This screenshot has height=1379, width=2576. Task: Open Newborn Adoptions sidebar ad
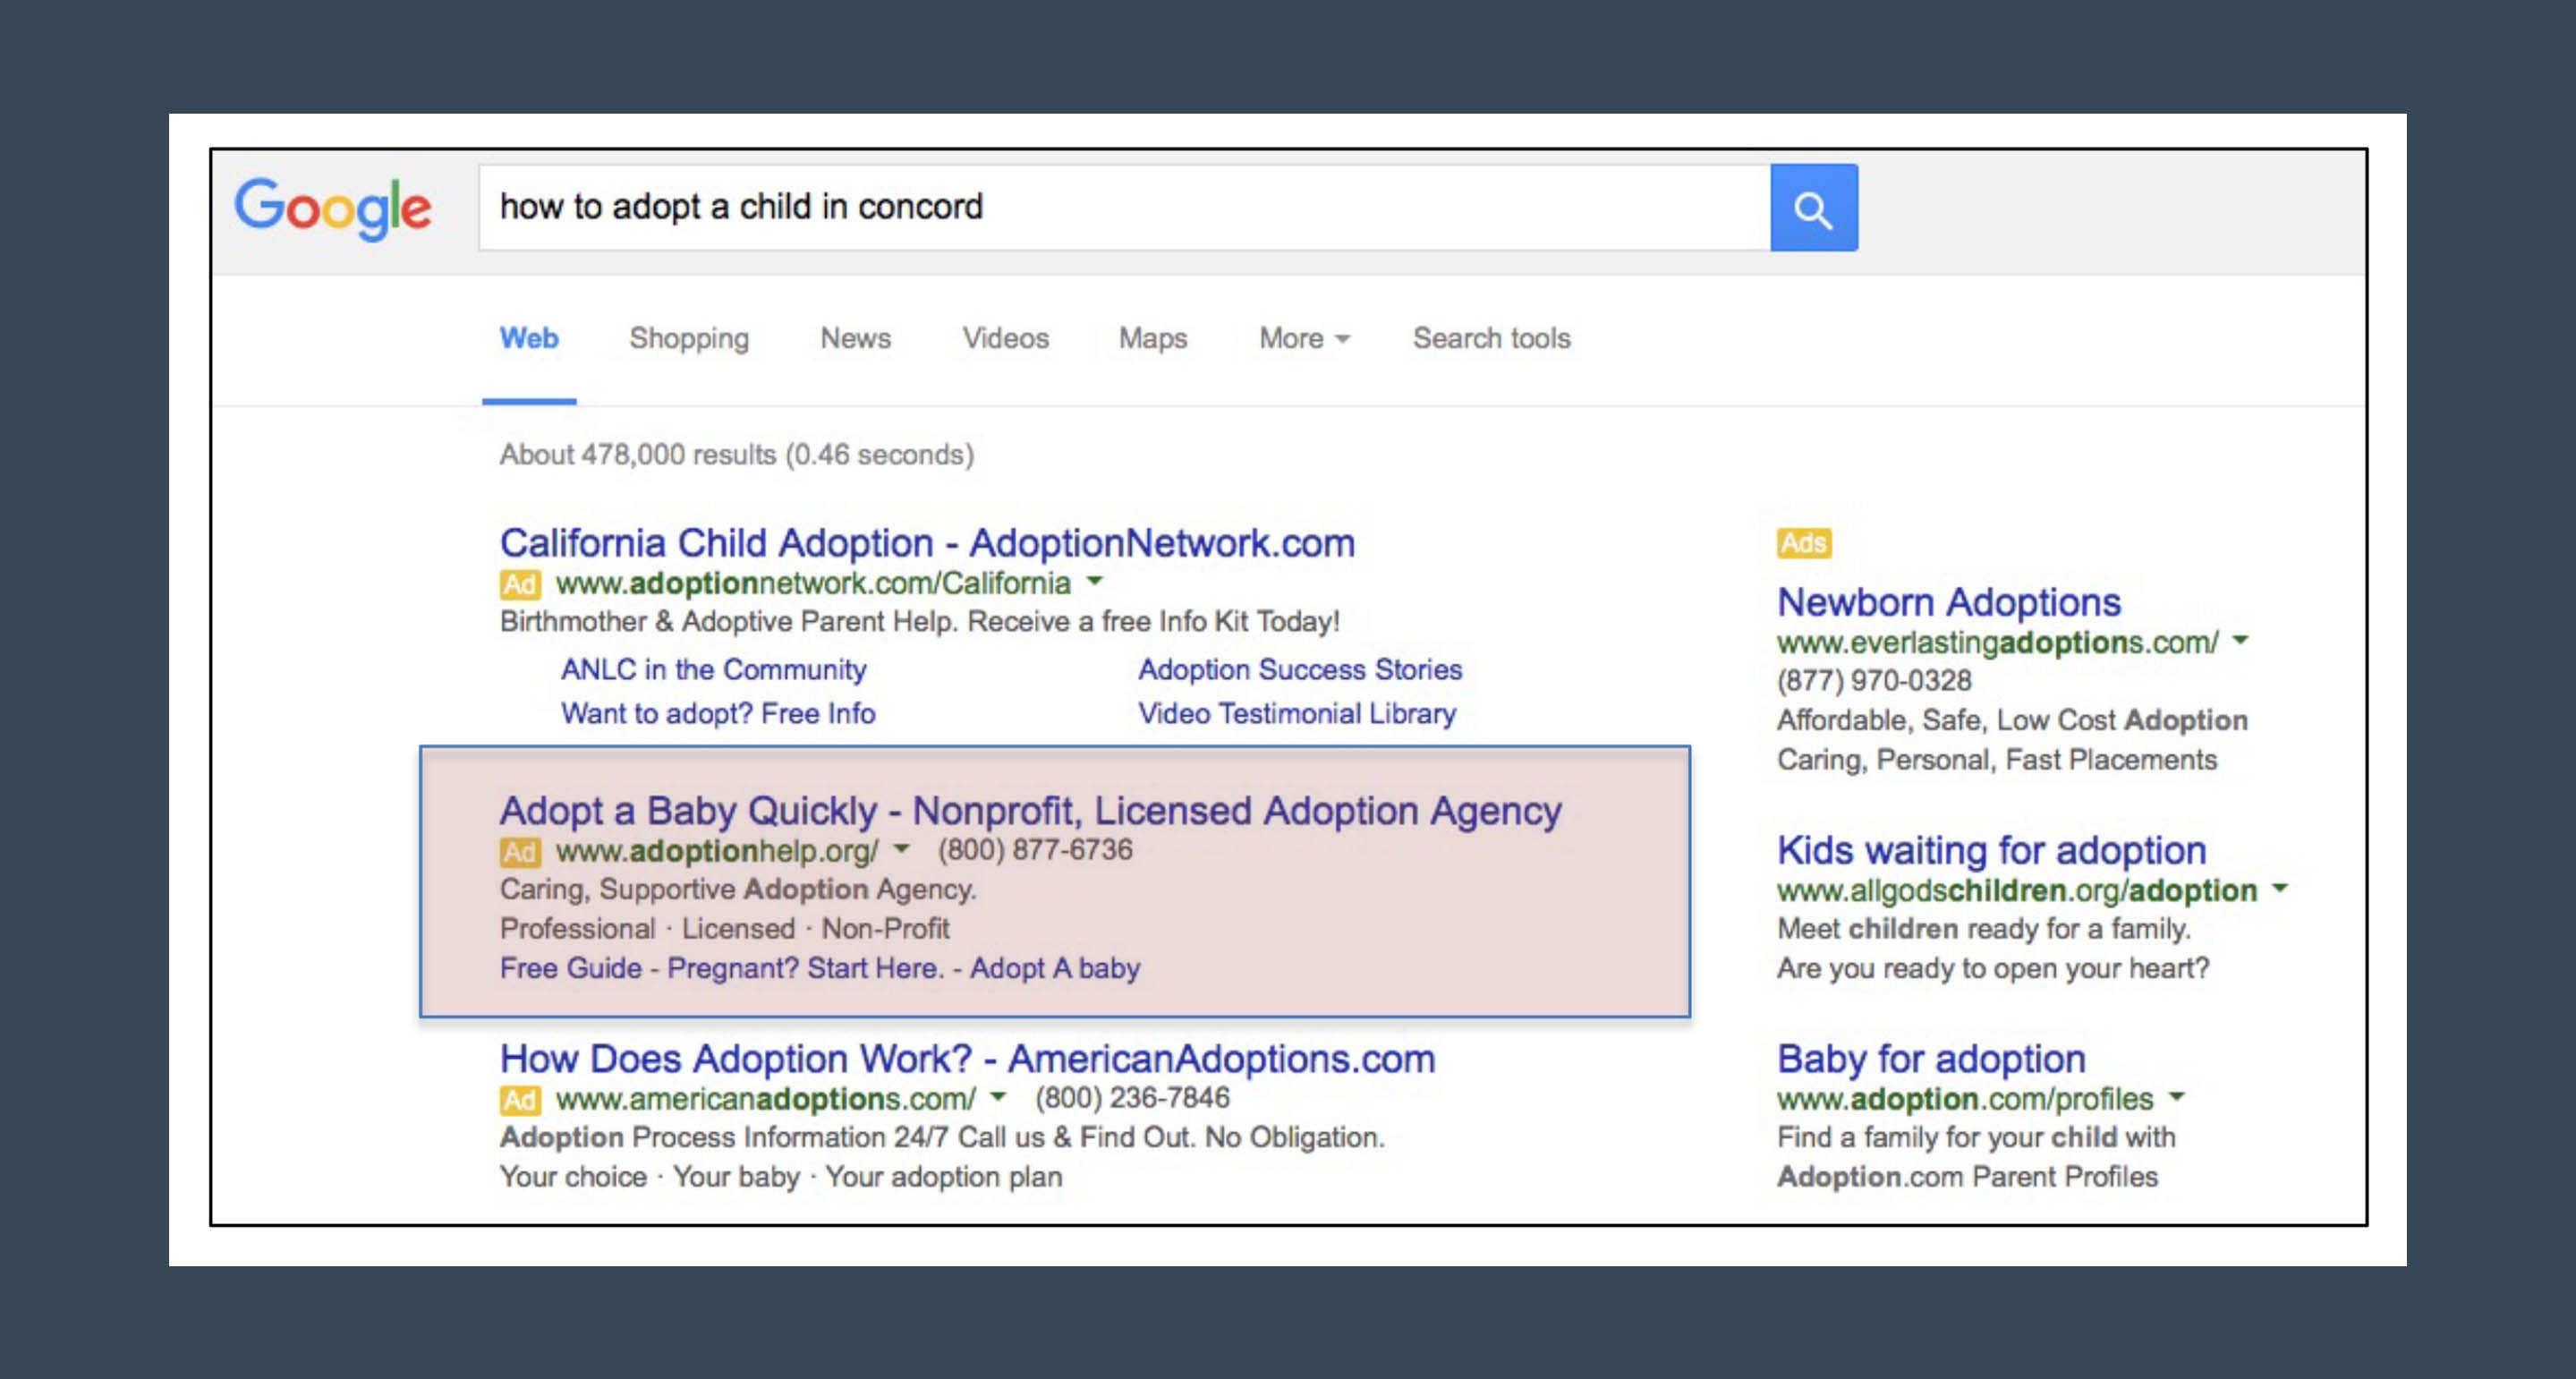click(x=1948, y=602)
